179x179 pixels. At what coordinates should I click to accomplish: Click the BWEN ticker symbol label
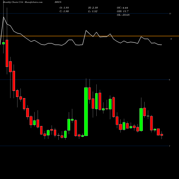coord(58,2)
